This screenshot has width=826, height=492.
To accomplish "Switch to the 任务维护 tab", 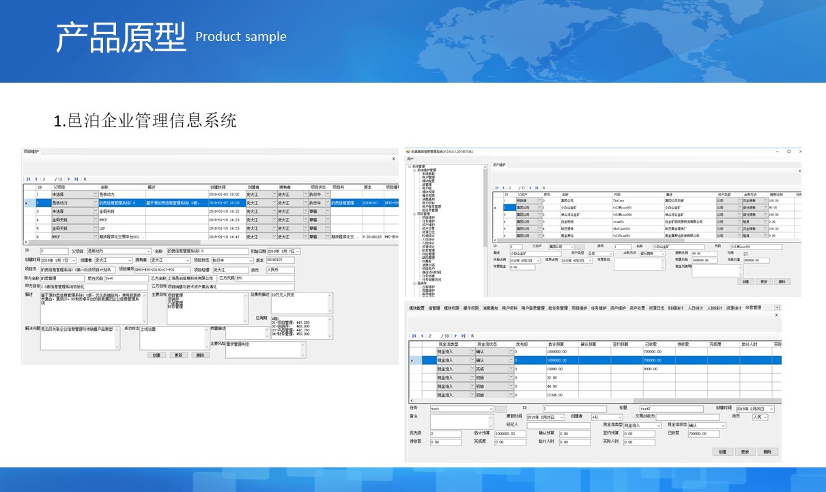I will pyautogui.click(x=599, y=307).
